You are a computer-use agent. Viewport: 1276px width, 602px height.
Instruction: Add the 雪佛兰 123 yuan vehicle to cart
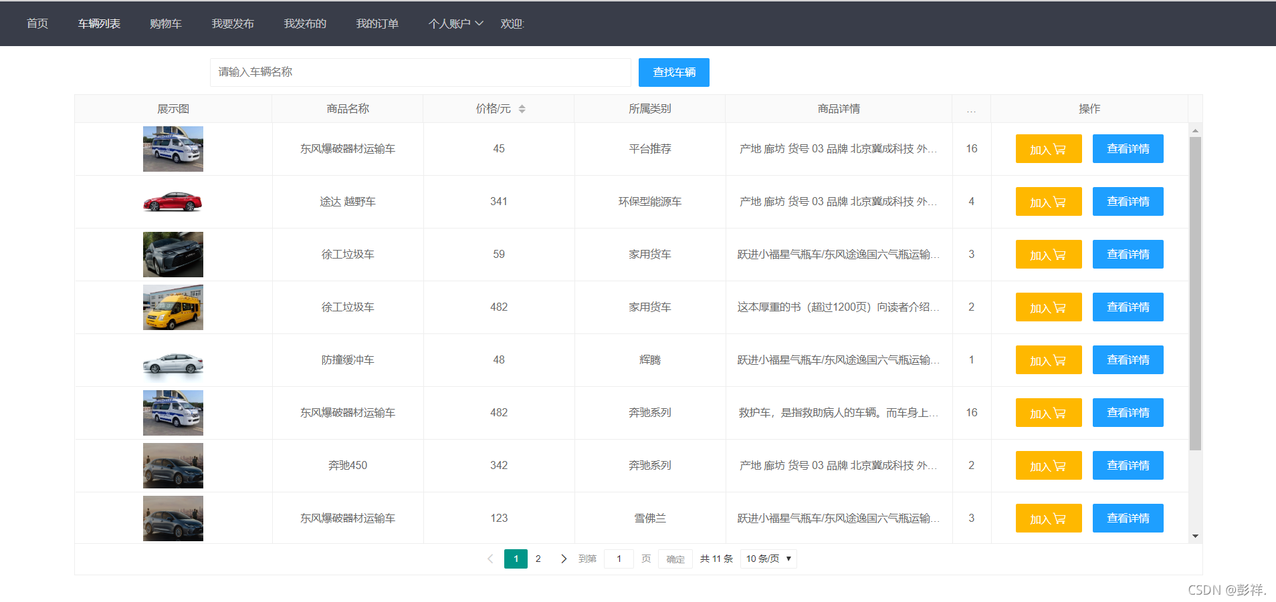pyautogui.click(x=1049, y=518)
